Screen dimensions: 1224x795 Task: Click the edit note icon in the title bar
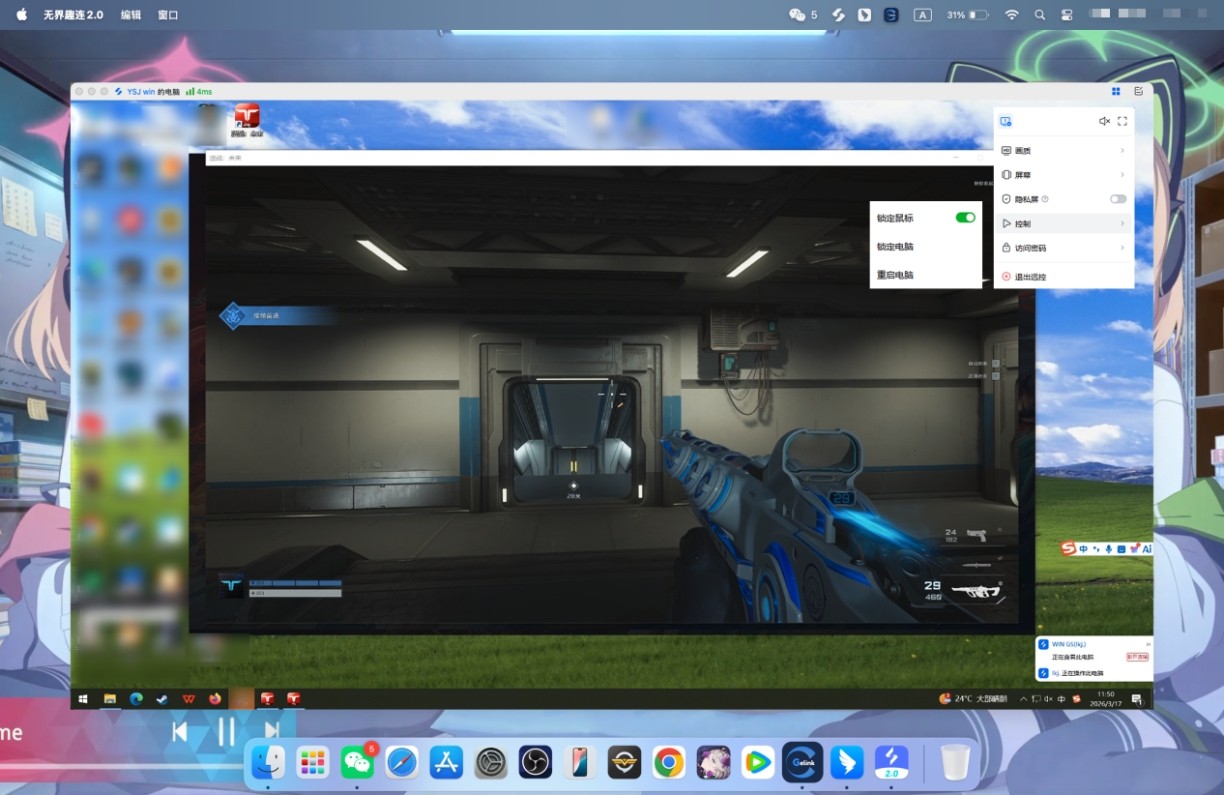(1138, 91)
